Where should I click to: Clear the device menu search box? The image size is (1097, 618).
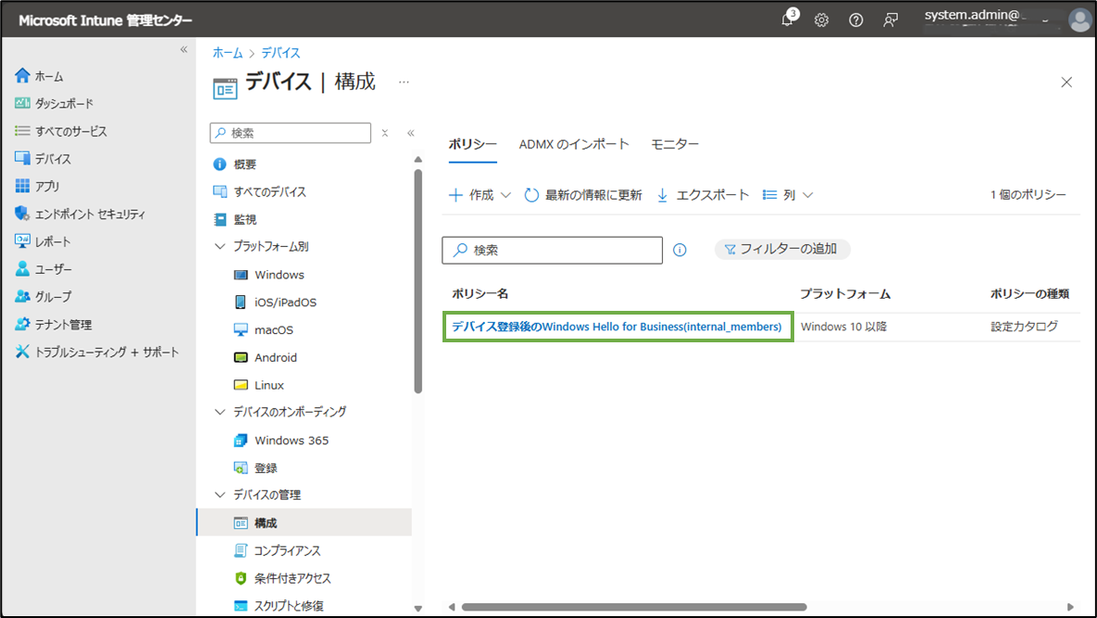pos(385,133)
